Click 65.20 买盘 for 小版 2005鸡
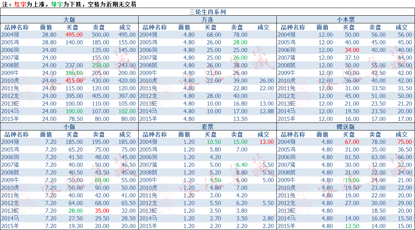The height and width of the screenshot is (230, 415). [76, 150]
